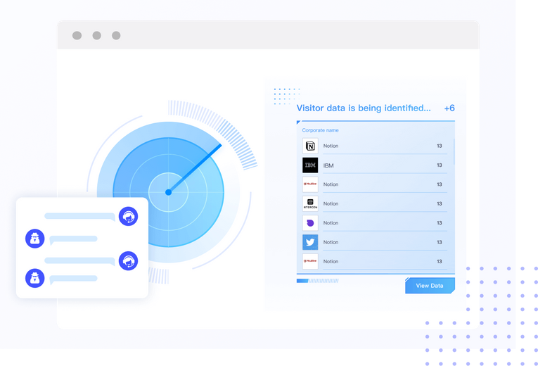Click the upper headset agent avatar

(x=128, y=216)
